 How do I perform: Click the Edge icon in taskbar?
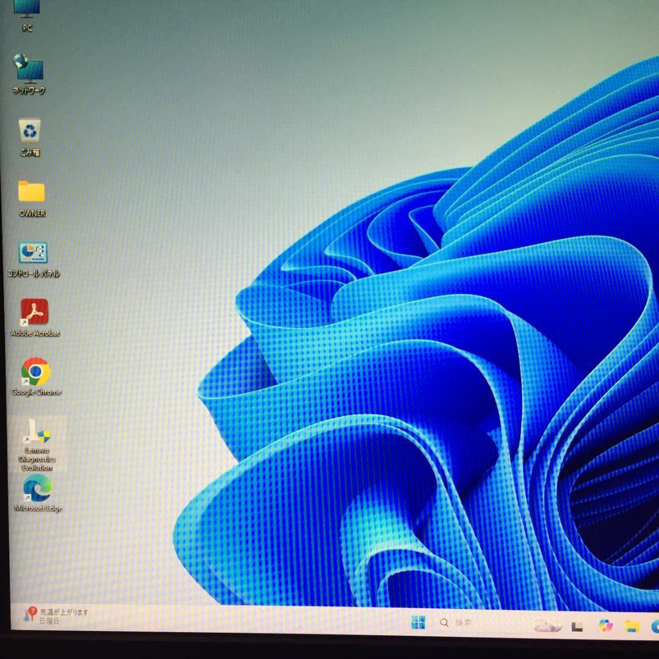click(654, 627)
